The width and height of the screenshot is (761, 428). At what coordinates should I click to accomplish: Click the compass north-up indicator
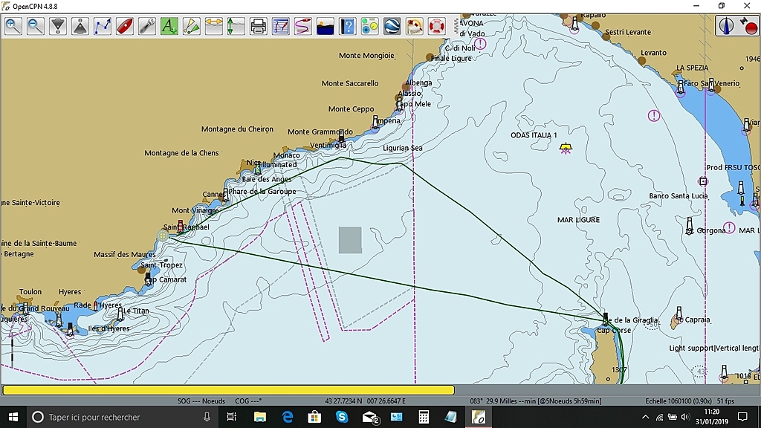pyautogui.click(x=727, y=26)
